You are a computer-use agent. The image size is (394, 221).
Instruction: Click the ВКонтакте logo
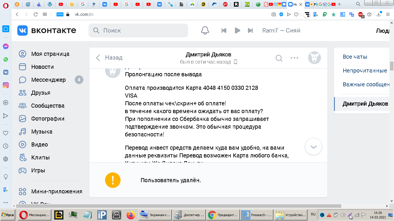click(x=47, y=31)
